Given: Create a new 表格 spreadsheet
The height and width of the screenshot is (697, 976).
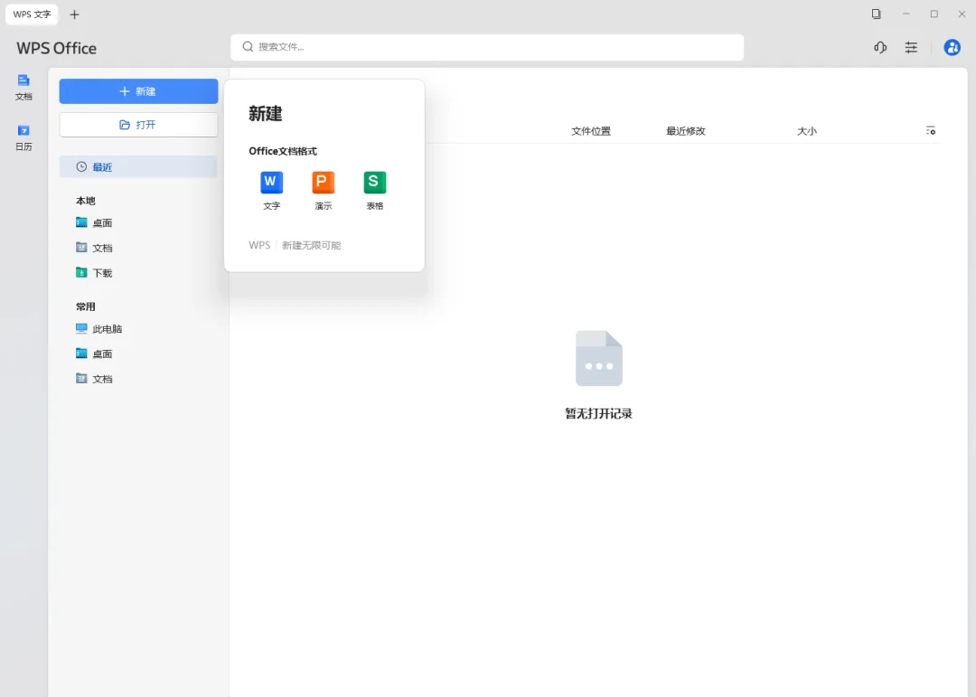Looking at the screenshot, I should [x=375, y=191].
